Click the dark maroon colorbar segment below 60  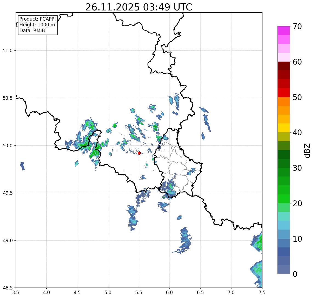pos(284,66)
